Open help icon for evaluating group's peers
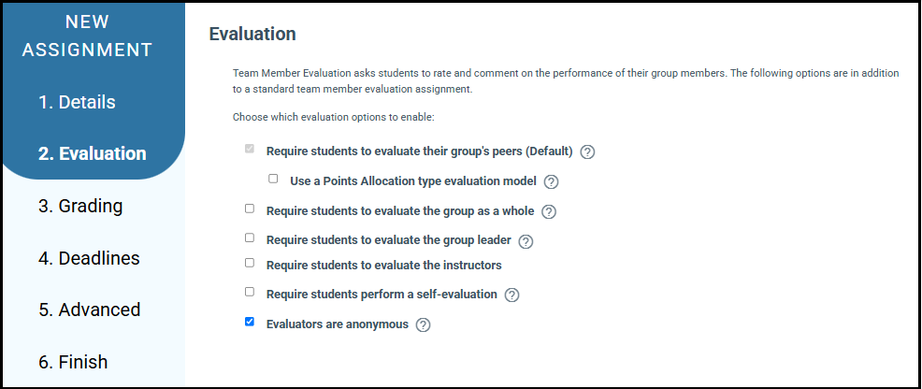 [x=588, y=151]
